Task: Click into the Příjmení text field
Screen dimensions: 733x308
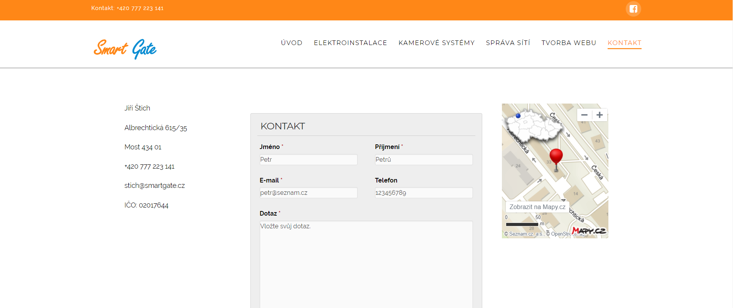Action: point(424,160)
